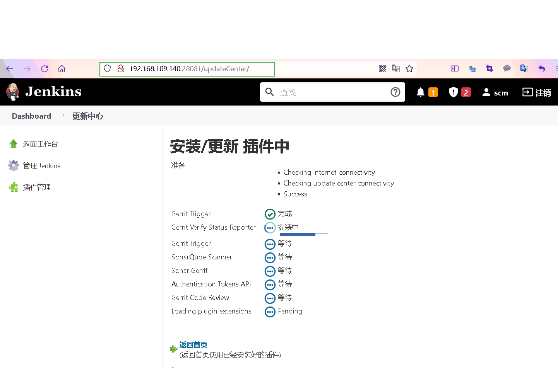Open the chat bubble extension icon

pos(507,68)
